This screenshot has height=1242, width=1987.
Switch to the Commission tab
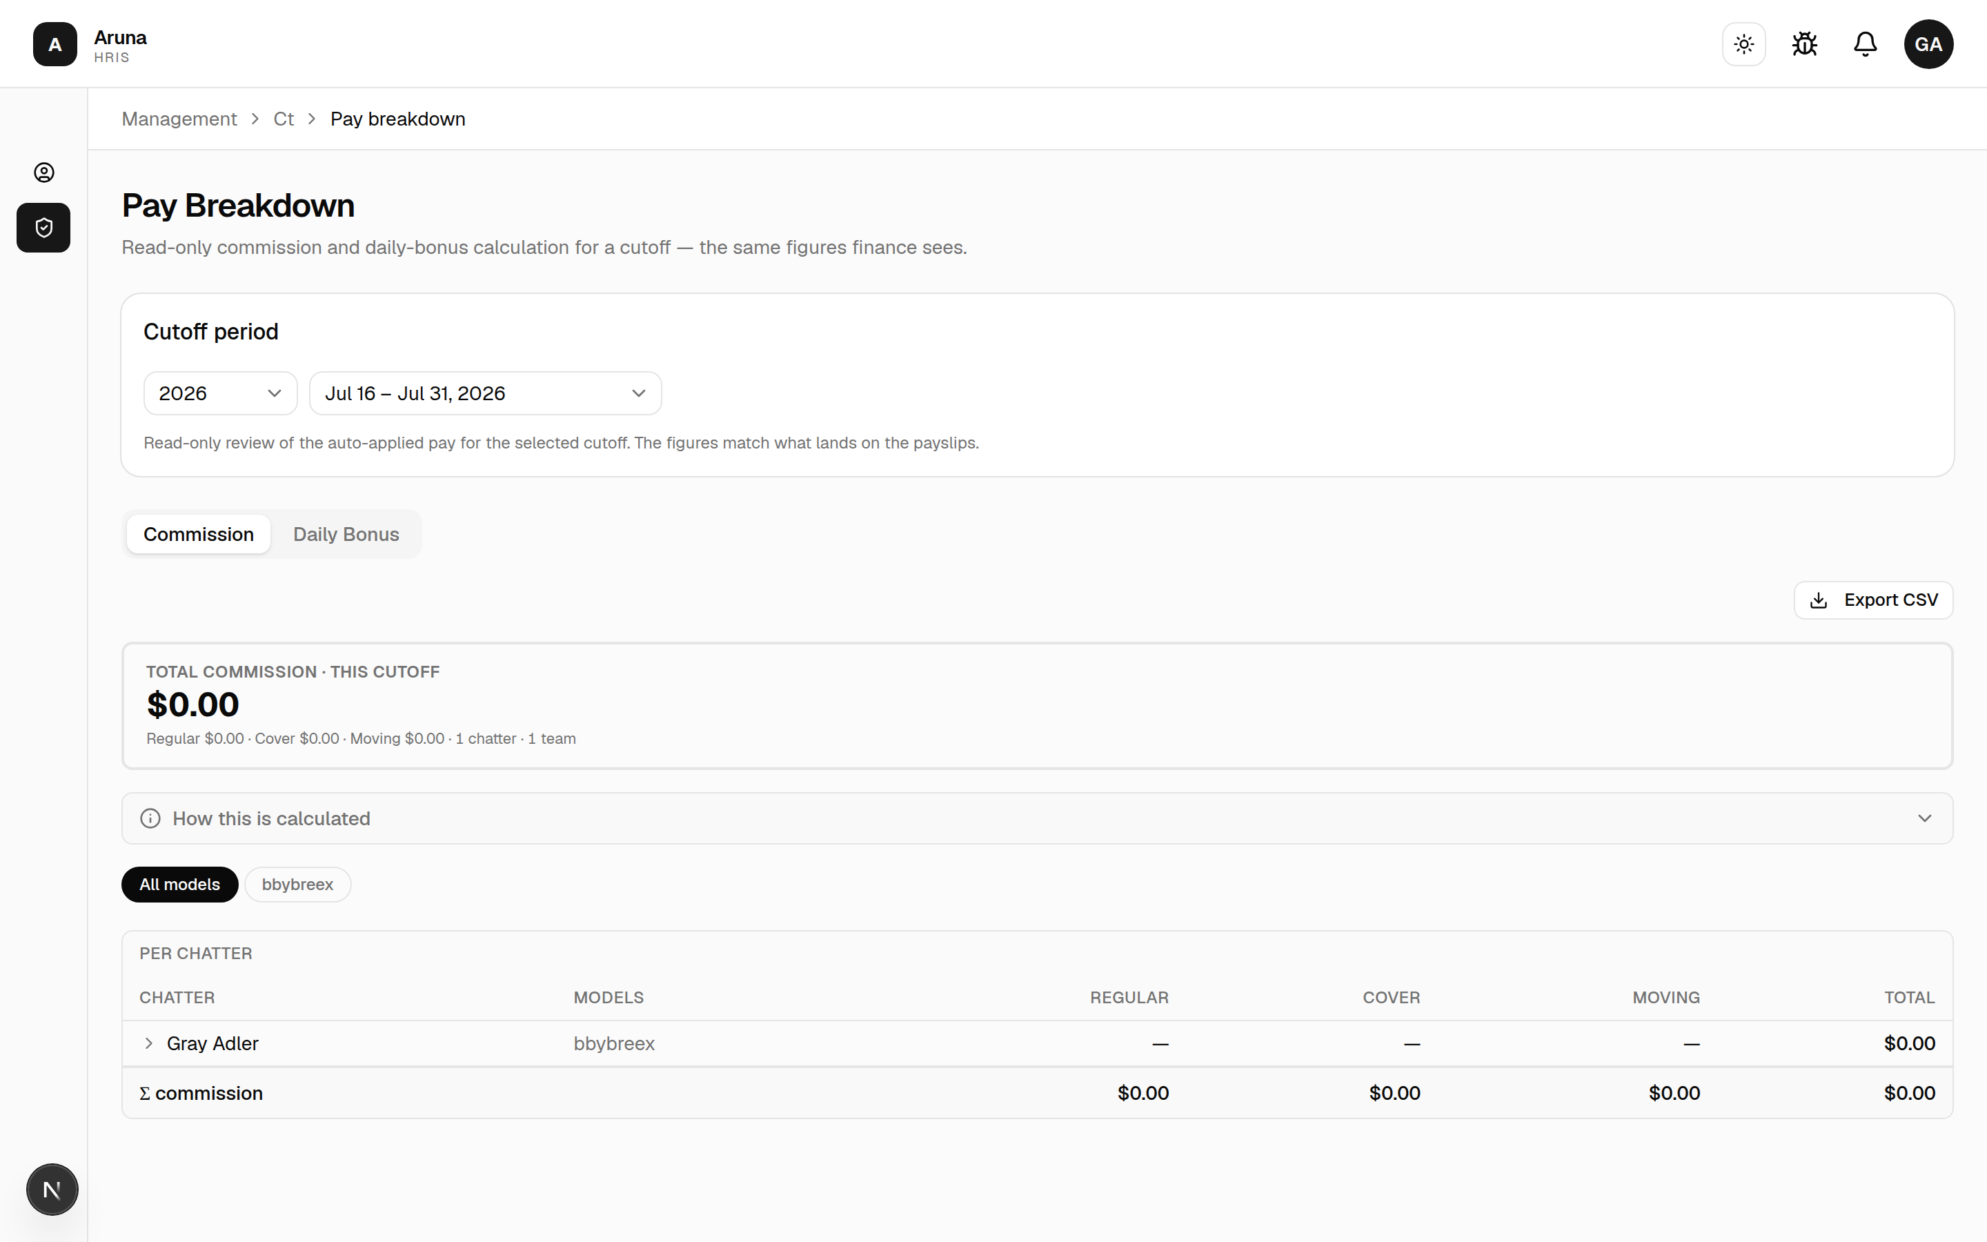[x=199, y=534]
